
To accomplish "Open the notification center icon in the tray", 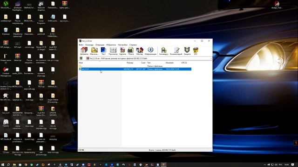I will [293, 165].
